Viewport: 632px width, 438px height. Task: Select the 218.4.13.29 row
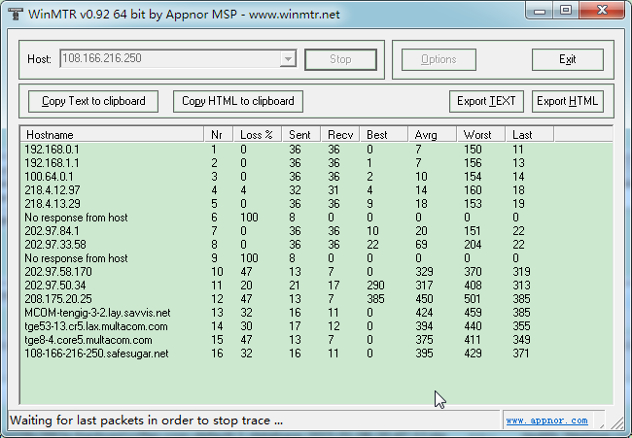tap(316, 204)
